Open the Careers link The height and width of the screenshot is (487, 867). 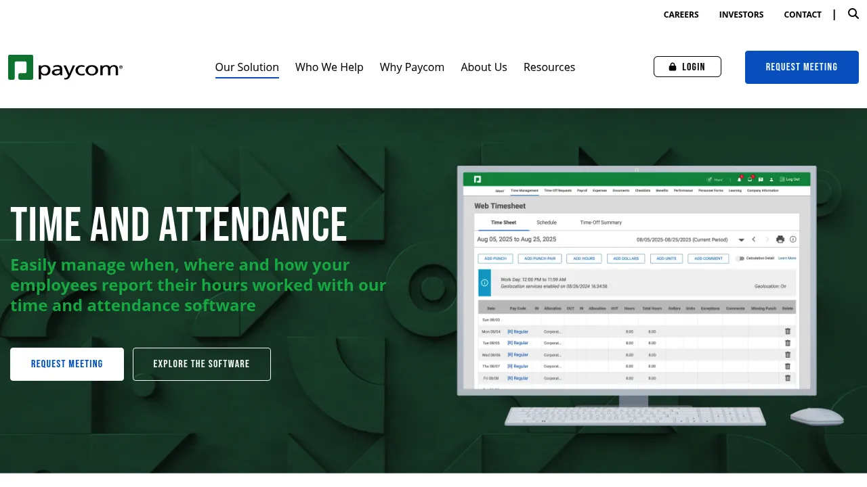pyautogui.click(x=681, y=14)
